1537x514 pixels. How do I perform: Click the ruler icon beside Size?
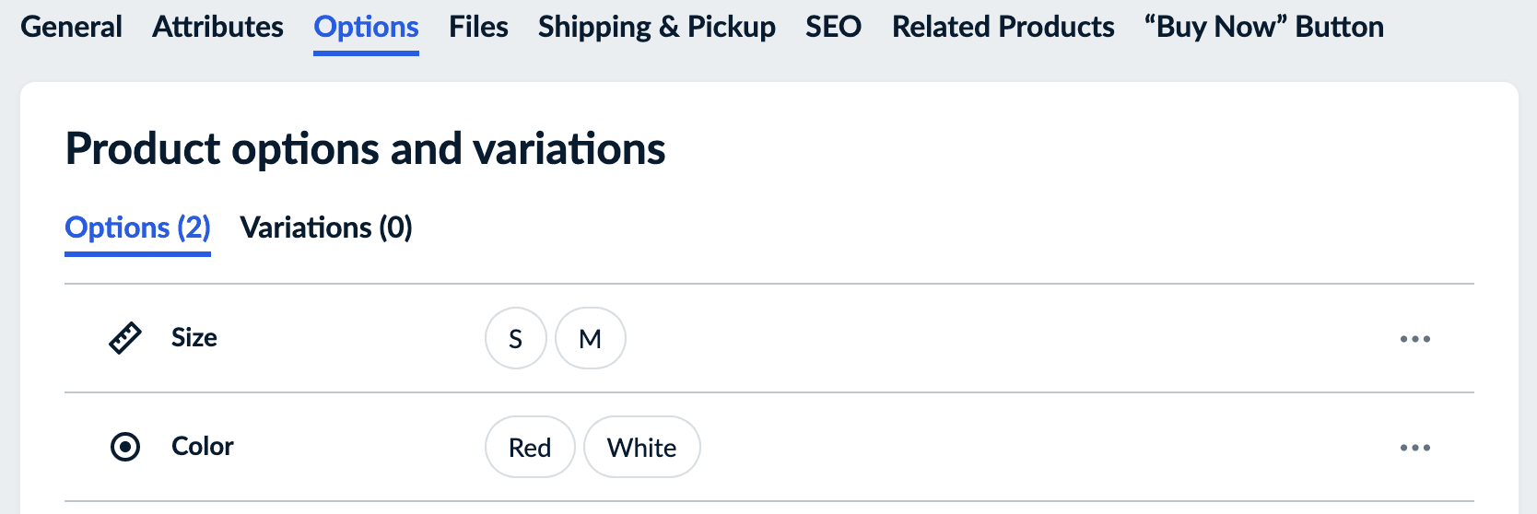(x=125, y=338)
